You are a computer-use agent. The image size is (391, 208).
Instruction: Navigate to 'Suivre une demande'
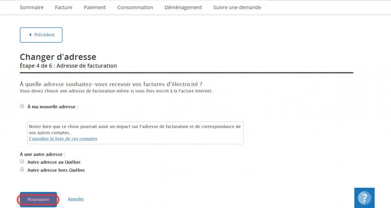click(x=237, y=8)
